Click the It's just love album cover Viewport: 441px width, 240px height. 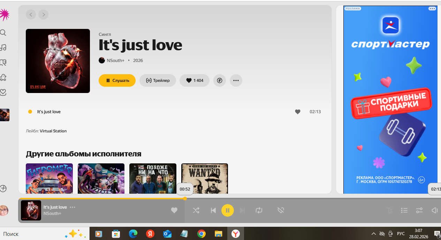pos(58,61)
